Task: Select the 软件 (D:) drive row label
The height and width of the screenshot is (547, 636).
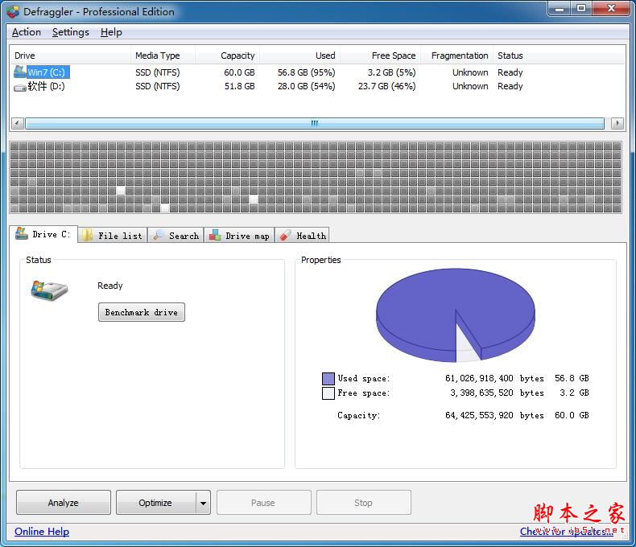Action: [x=46, y=86]
